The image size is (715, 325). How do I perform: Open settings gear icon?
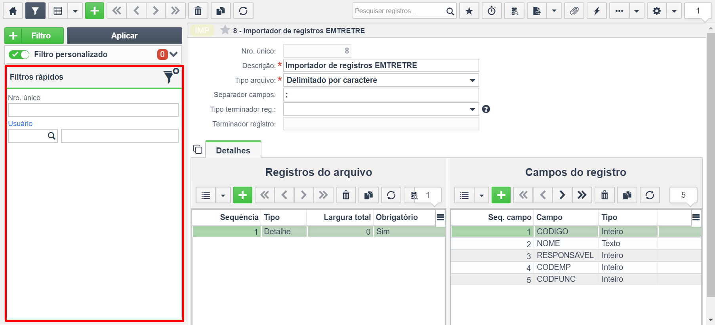(x=657, y=11)
